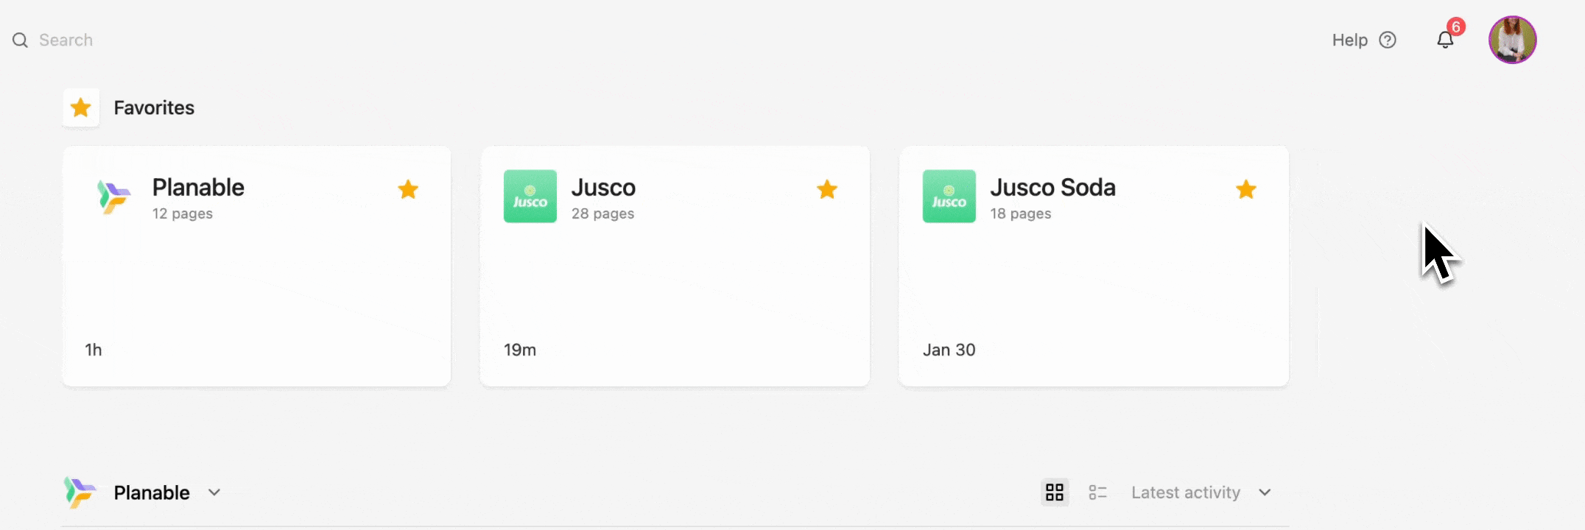This screenshot has width=1585, height=530.
Task: Unfavorite the Jusco workspace star
Action: [x=827, y=189]
